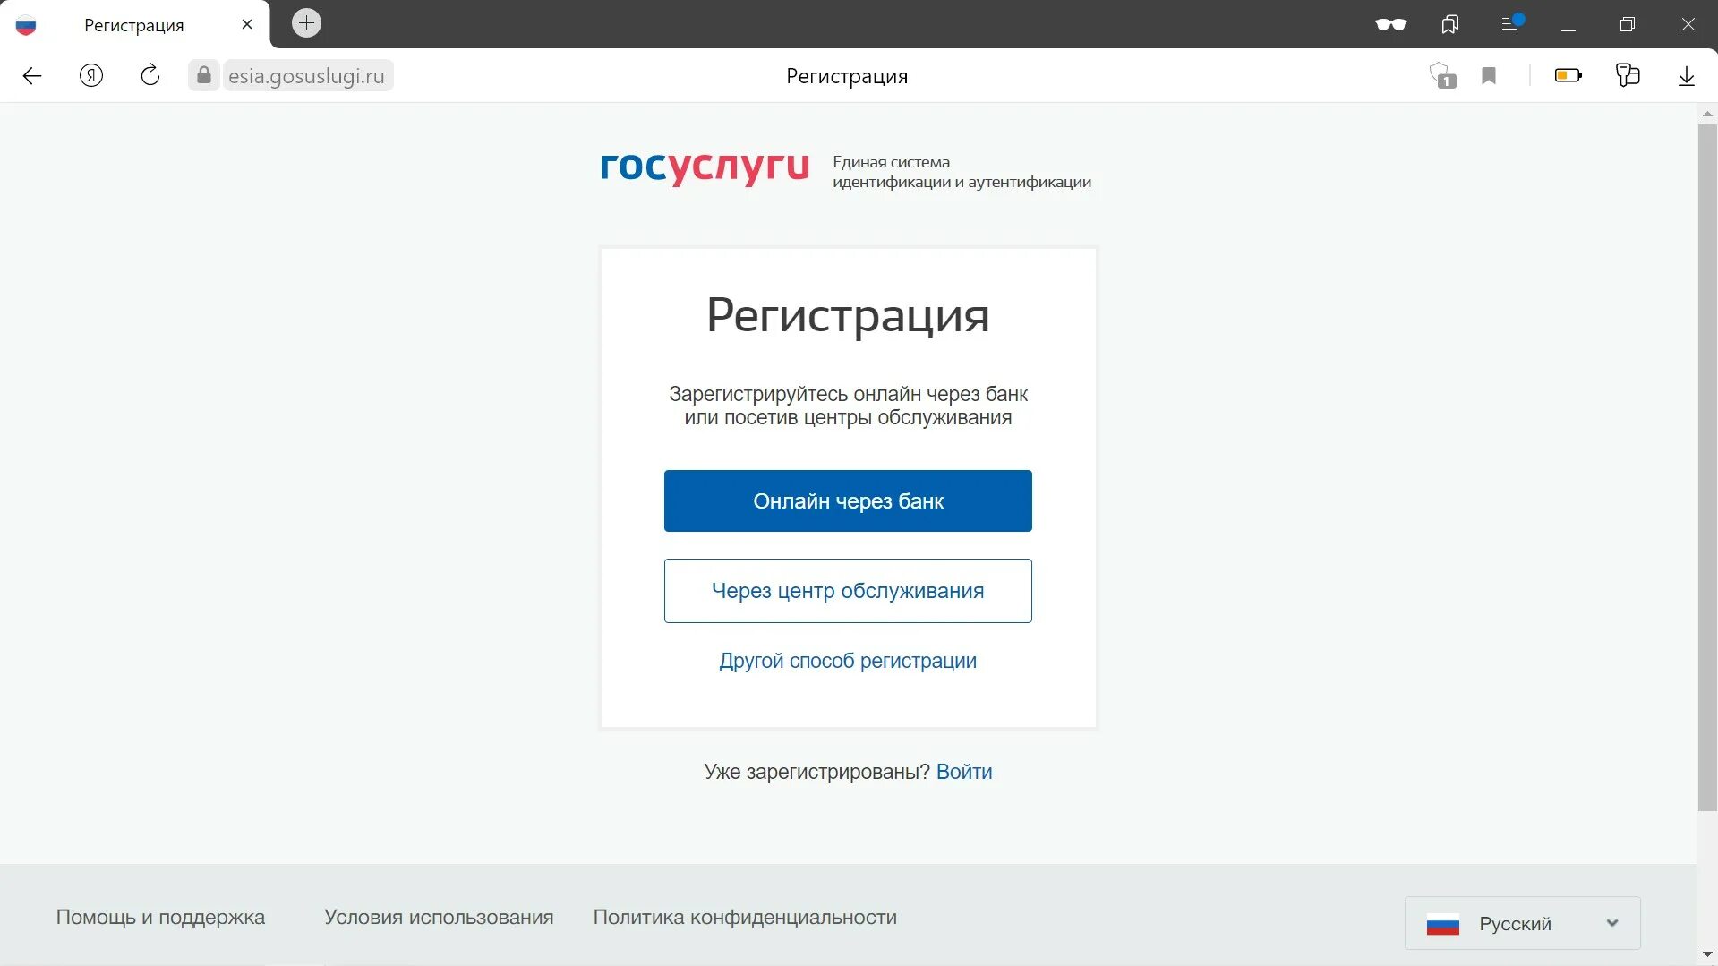The height and width of the screenshot is (966, 1718).
Task: Click the padlock site security icon
Action: 204,75
